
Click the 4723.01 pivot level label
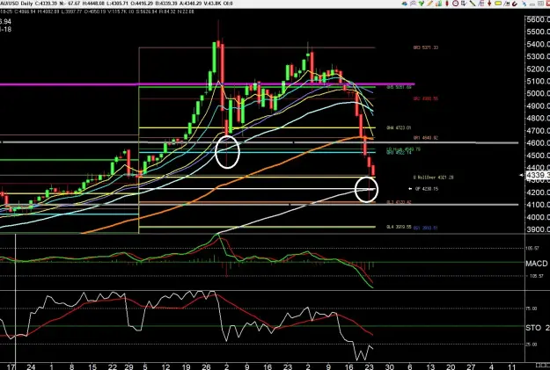click(x=399, y=128)
